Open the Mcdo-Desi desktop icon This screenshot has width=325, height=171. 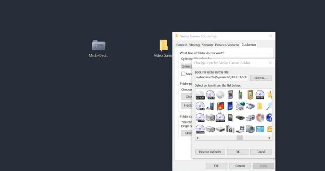click(98, 49)
